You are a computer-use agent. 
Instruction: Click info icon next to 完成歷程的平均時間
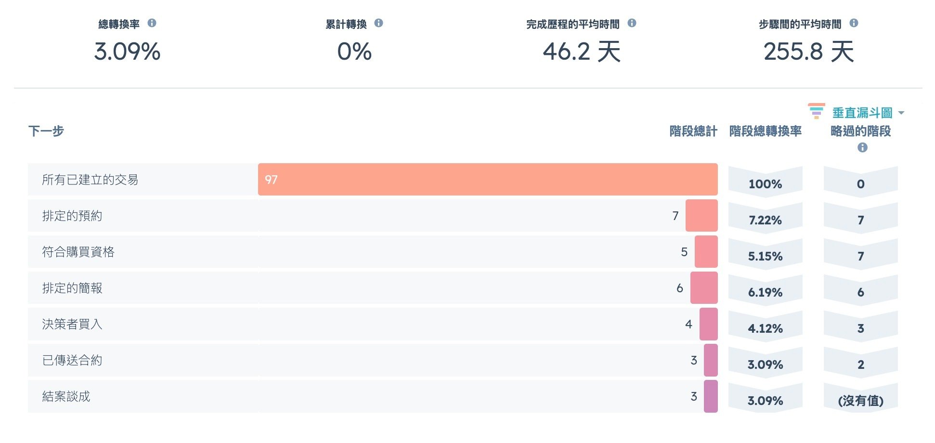tap(632, 23)
